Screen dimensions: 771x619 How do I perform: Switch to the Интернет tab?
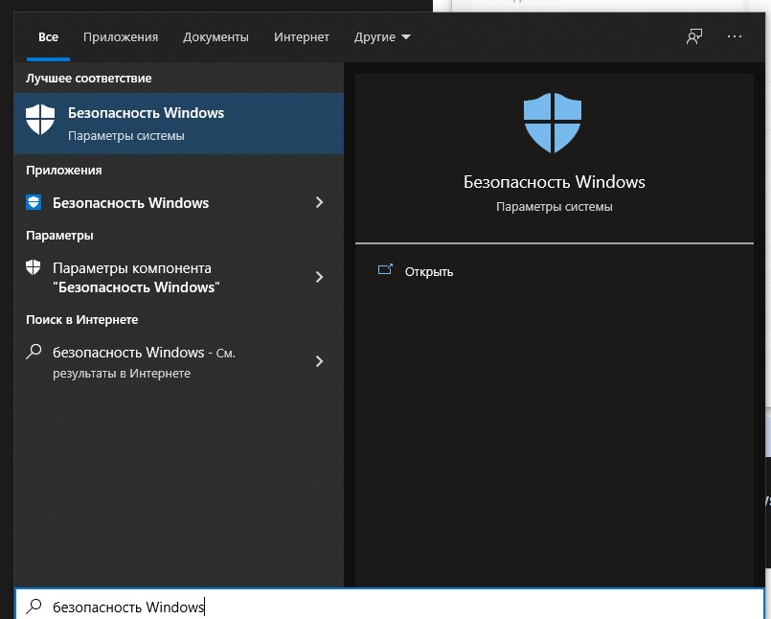(x=301, y=36)
